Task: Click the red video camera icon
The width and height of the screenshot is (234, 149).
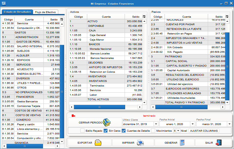Action: (73, 116)
